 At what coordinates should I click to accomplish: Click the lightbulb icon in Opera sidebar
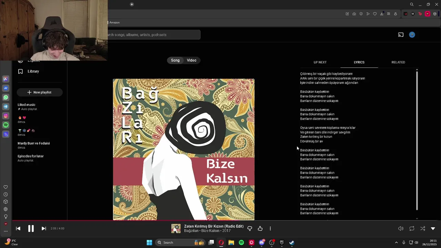6,217
